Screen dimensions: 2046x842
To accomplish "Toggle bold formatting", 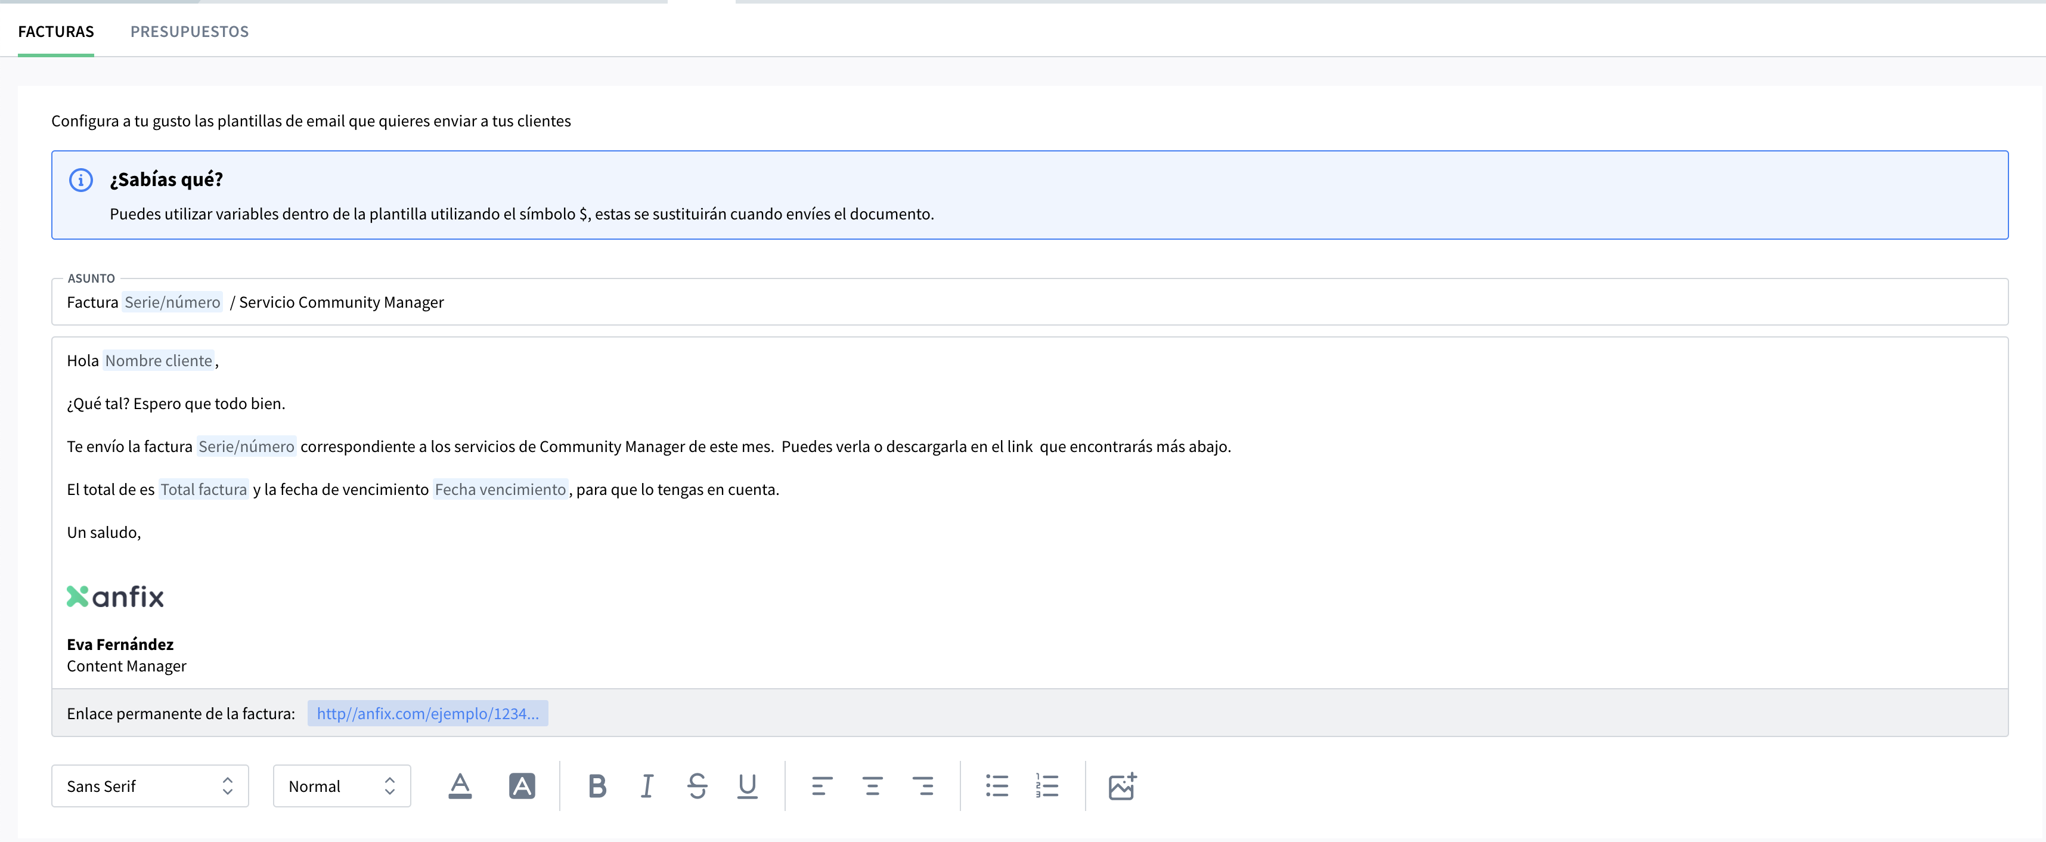I will pos(597,785).
